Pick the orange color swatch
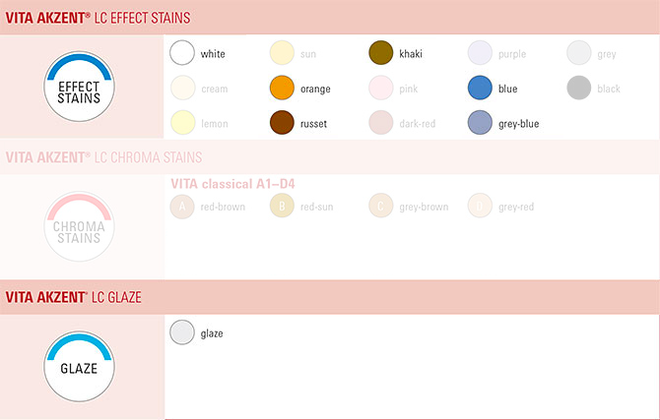 click(282, 88)
